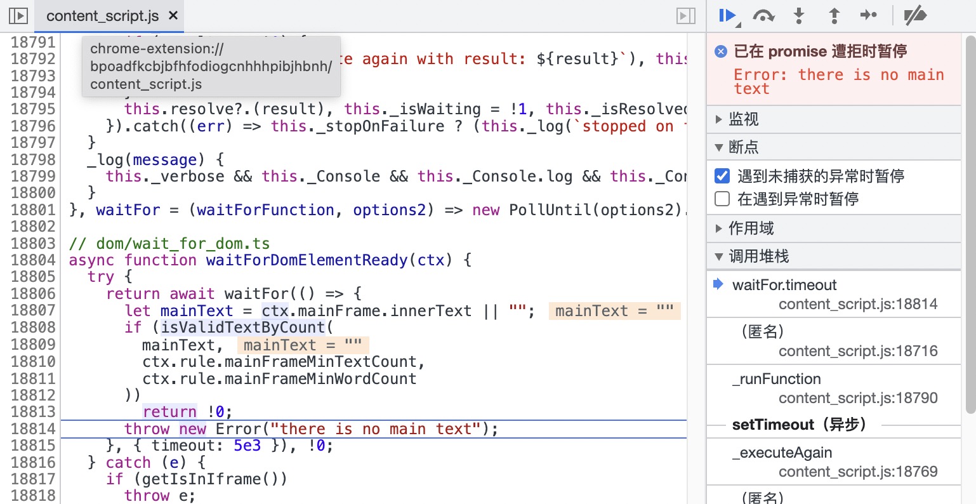
Task: Toggle the navigator sidebar with the pane icon
Action: (x=18, y=16)
